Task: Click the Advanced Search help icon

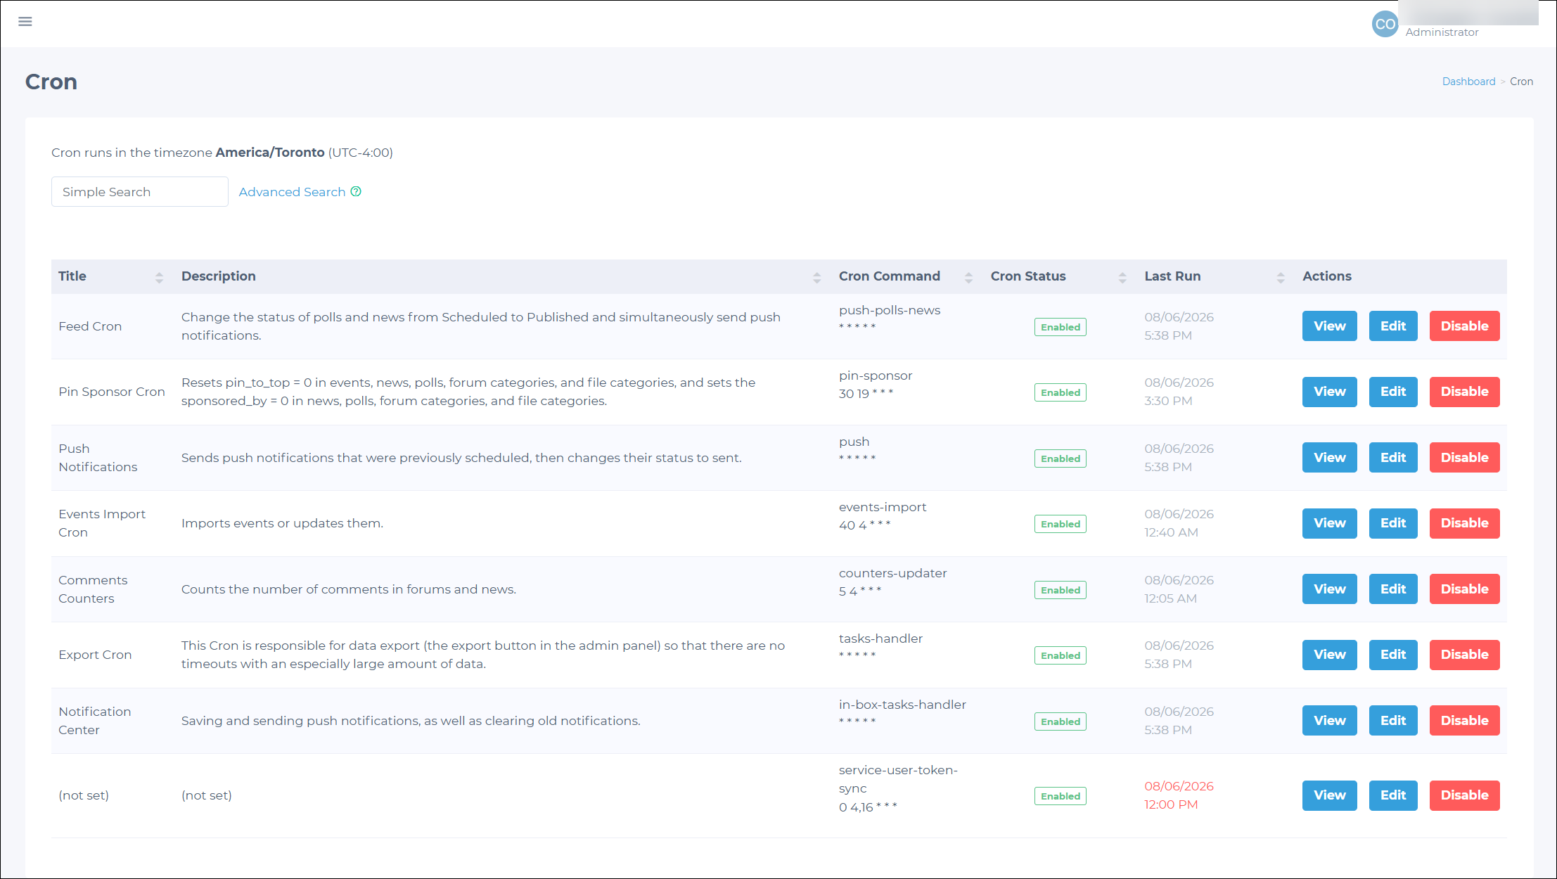Action: 356,192
